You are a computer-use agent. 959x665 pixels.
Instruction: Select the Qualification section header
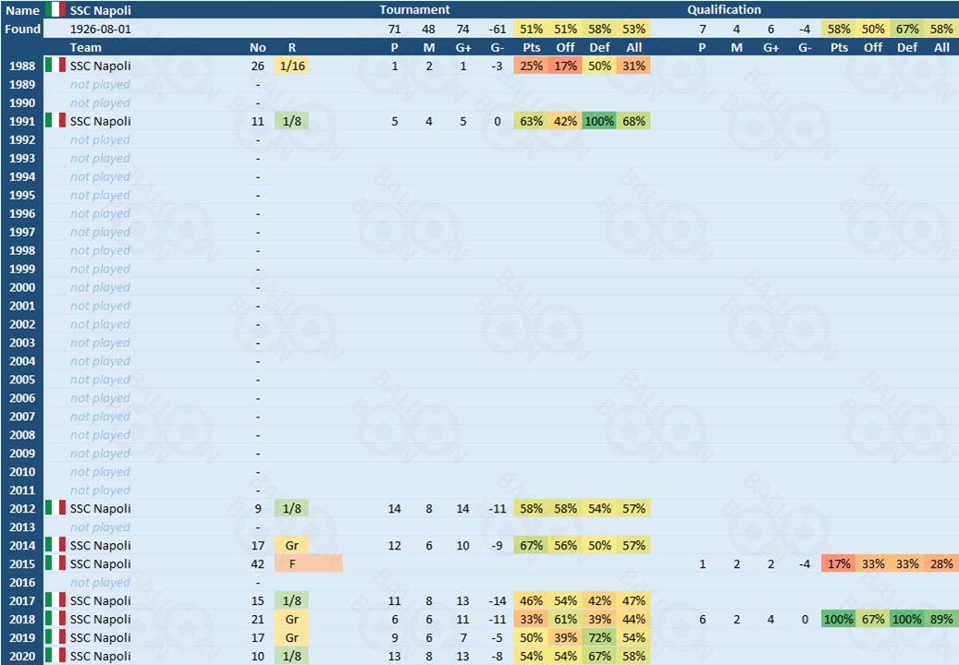(724, 10)
